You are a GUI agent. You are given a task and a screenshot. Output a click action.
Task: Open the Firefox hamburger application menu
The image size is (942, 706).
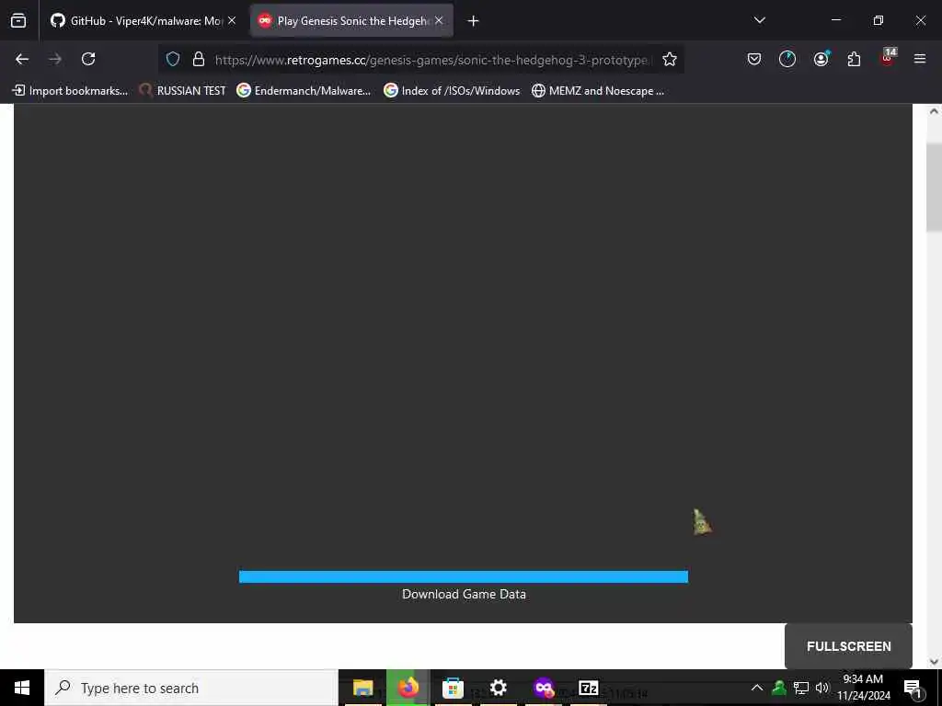pyautogui.click(x=920, y=59)
